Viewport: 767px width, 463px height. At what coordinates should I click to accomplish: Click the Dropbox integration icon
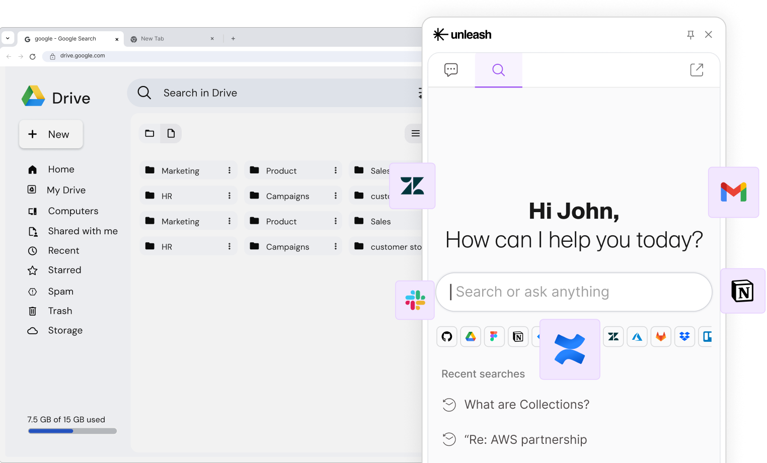pos(684,337)
